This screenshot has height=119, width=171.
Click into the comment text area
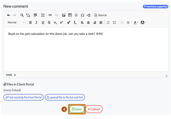coord(86,49)
